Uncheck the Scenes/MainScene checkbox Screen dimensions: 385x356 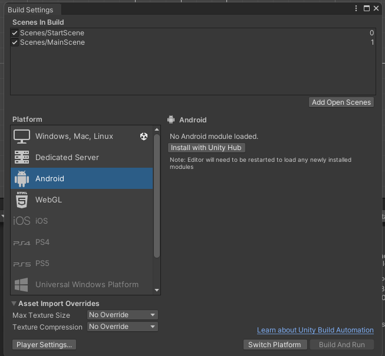[x=15, y=42]
